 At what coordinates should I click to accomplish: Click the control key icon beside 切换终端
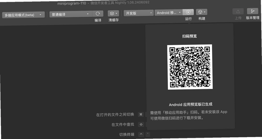141,134
